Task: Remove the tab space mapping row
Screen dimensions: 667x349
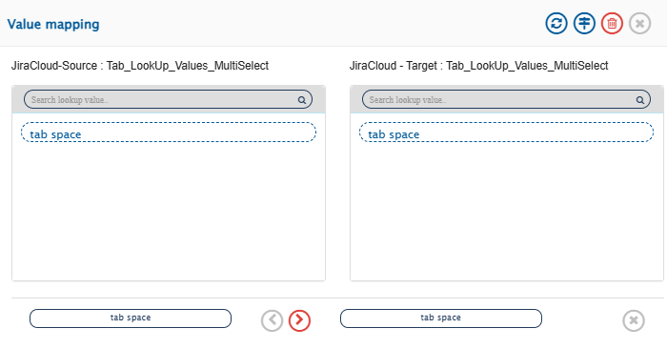Action: [x=634, y=320]
